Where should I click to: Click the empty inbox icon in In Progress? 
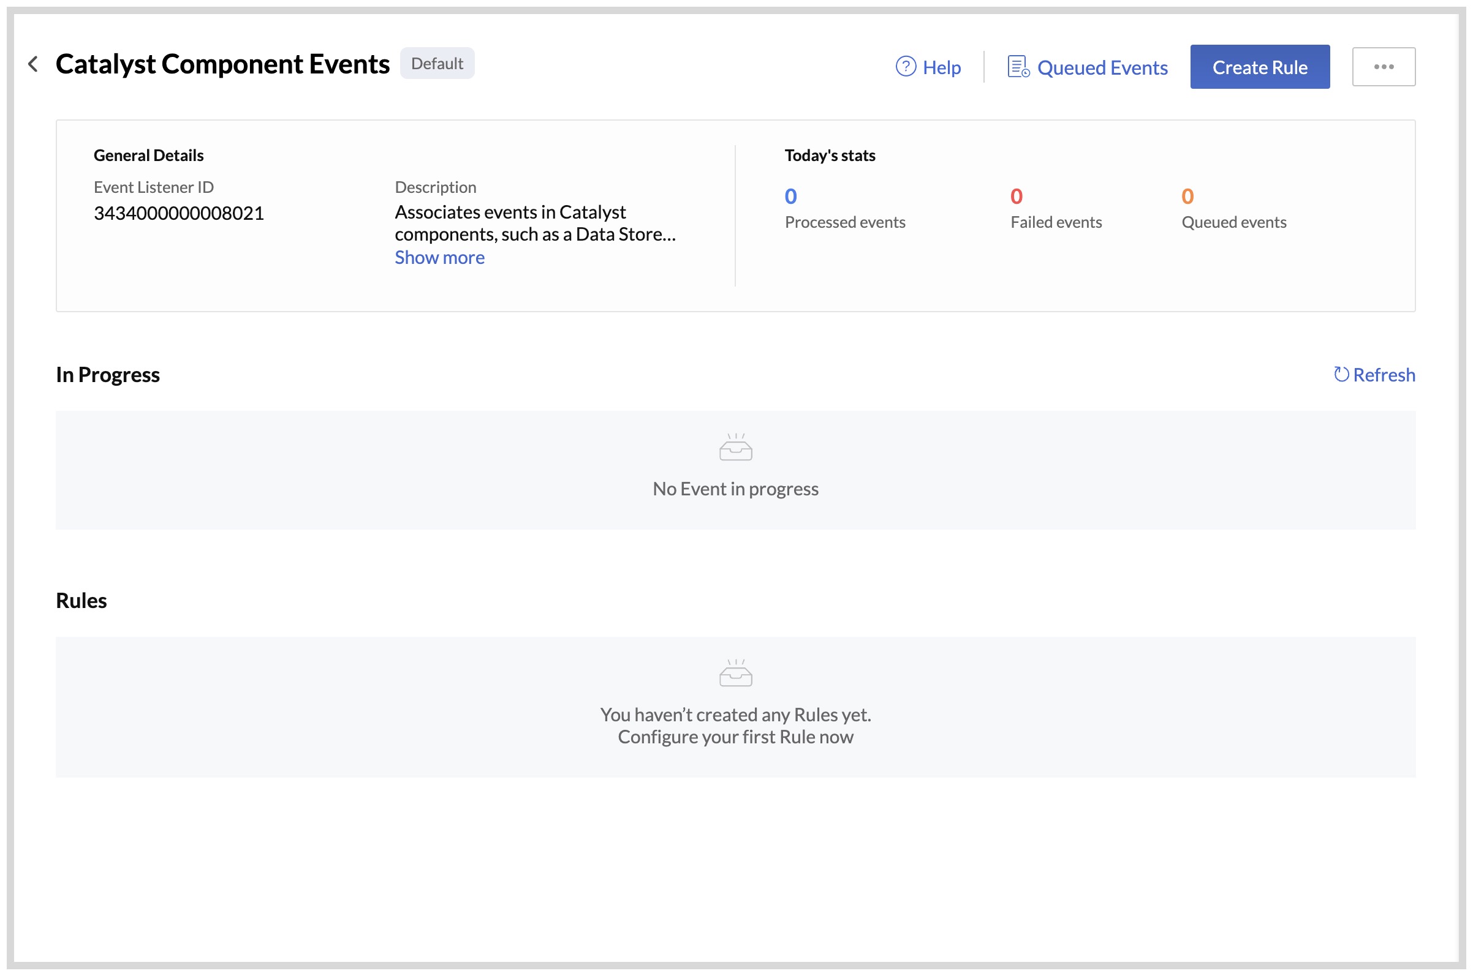click(x=735, y=448)
